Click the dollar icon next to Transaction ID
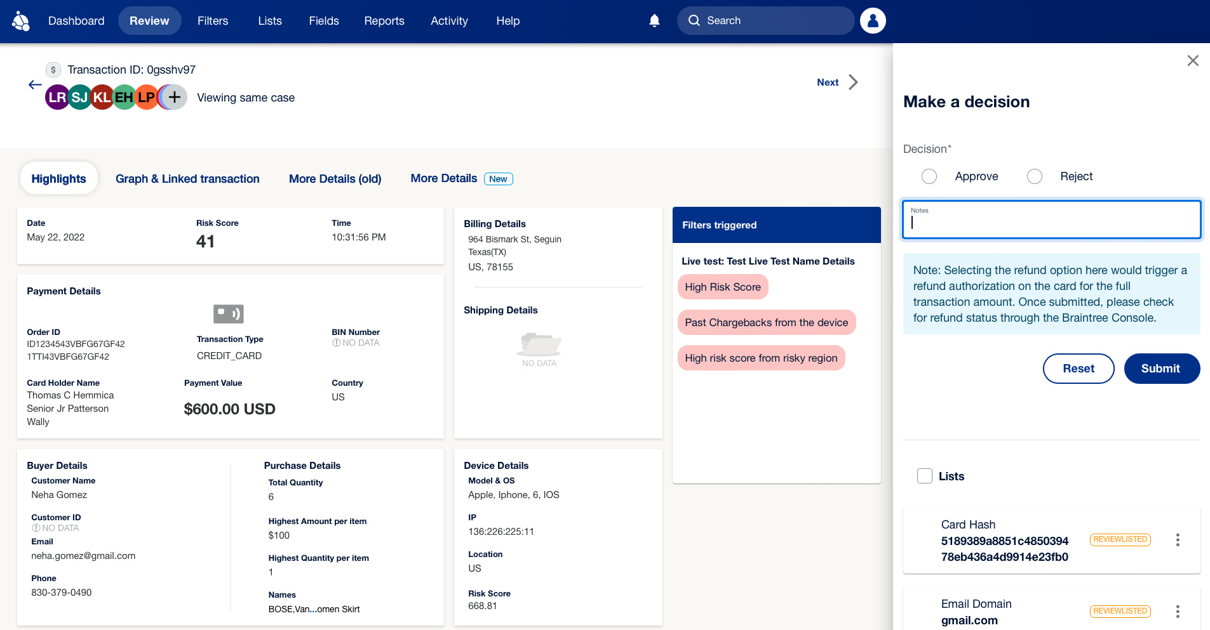This screenshot has height=630, width=1210. (53, 70)
